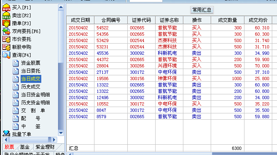Click 杰赛科技 in contract 53429 row
The width and height of the screenshot is (277, 155).
tap(167, 40)
